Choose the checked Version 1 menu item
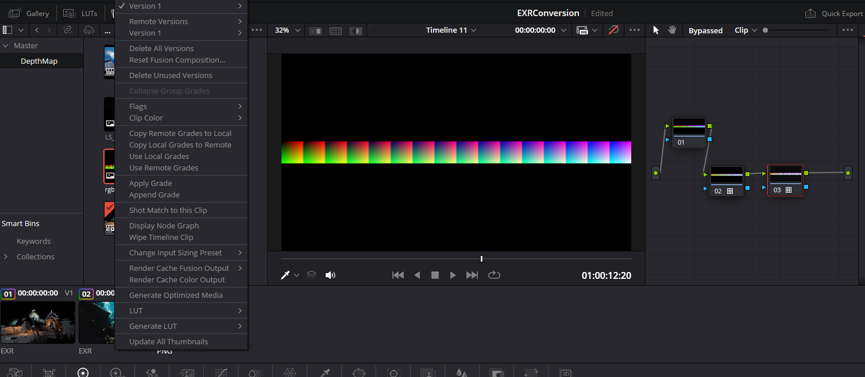The height and width of the screenshot is (377, 865). tap(181, 6)
